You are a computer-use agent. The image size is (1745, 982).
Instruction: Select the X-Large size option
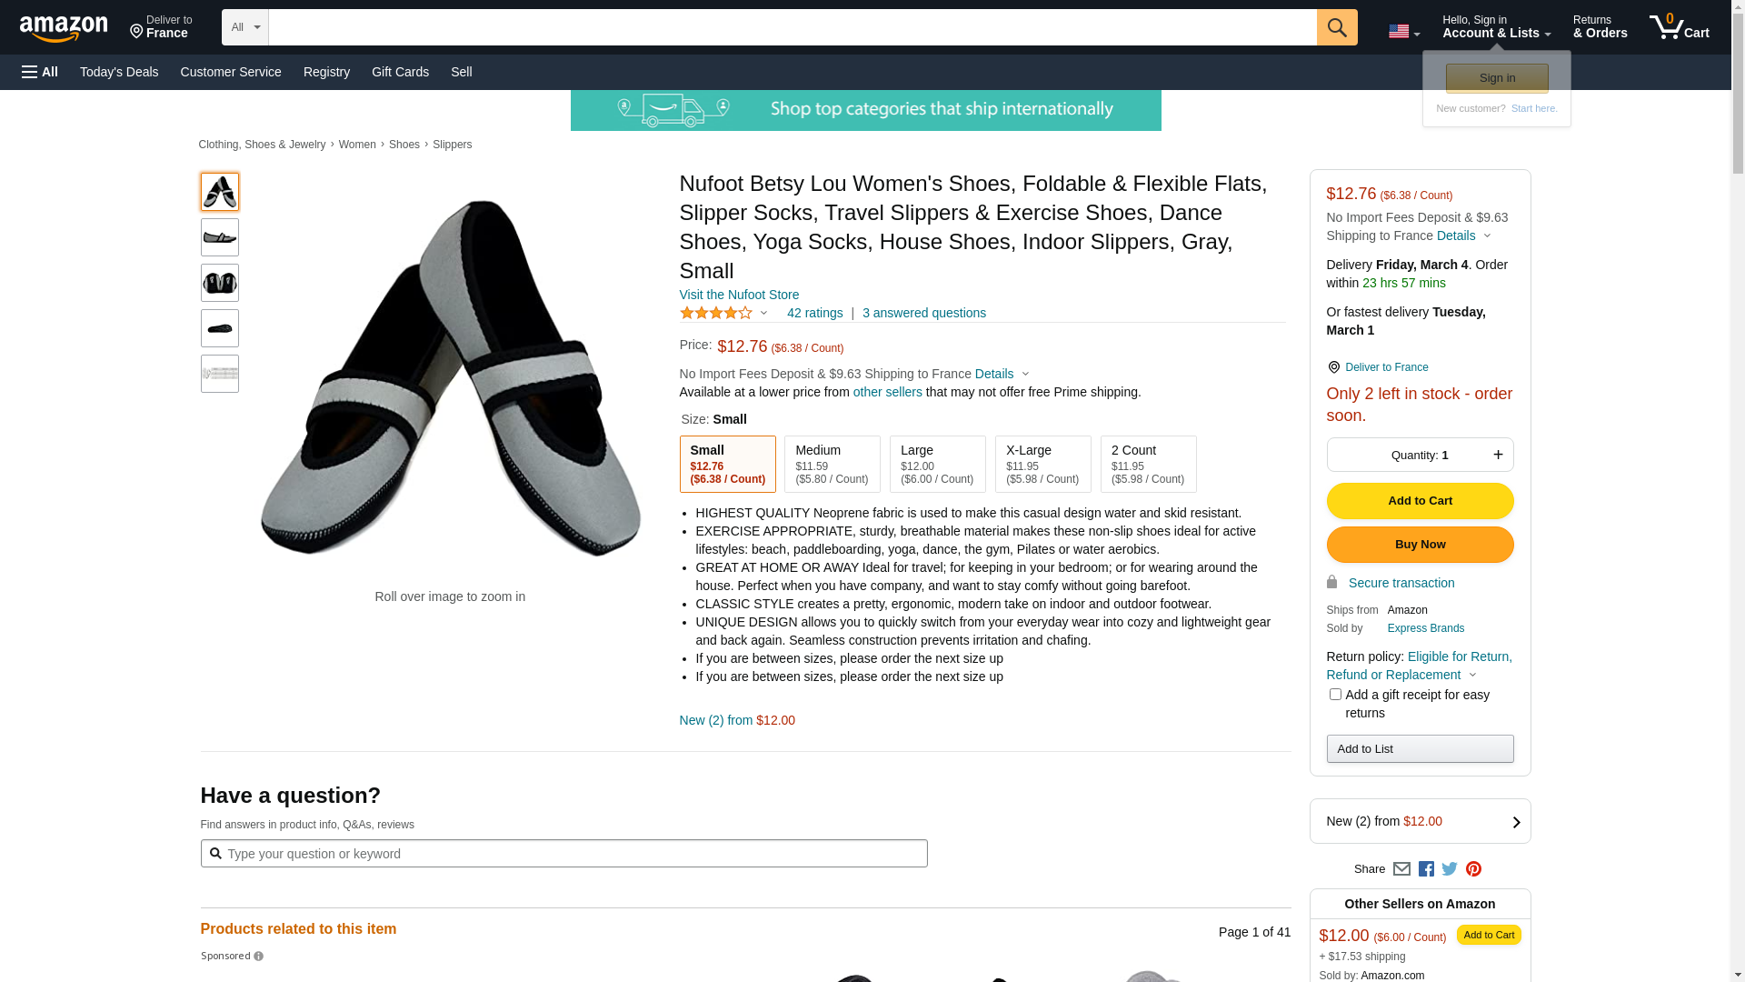[1042, 464]
